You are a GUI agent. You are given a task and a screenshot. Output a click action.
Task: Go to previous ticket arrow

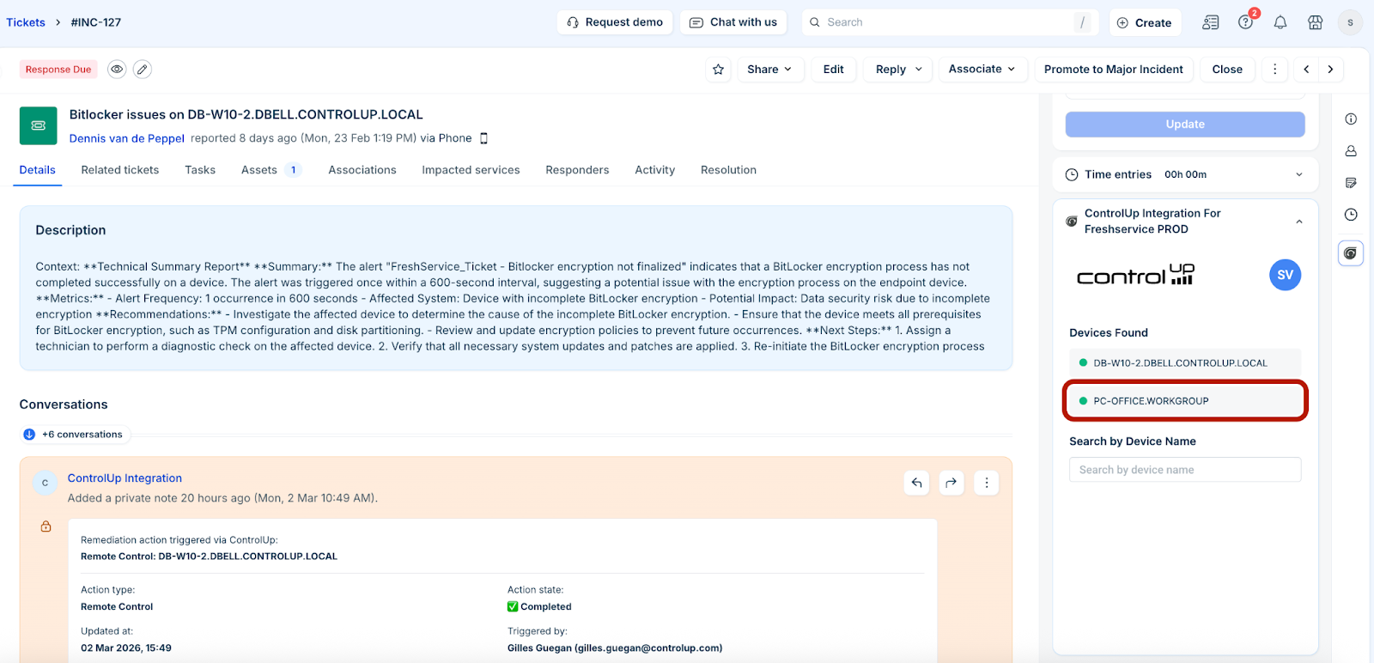pos(1306,70)
